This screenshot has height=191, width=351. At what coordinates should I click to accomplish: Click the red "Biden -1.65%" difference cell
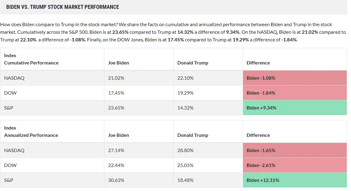[x=261, y=150]
